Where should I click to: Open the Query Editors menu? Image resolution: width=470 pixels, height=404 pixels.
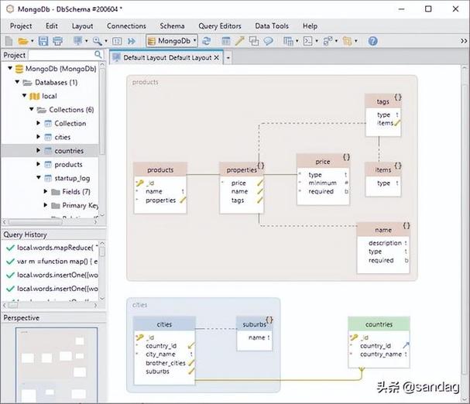point(220,26)
